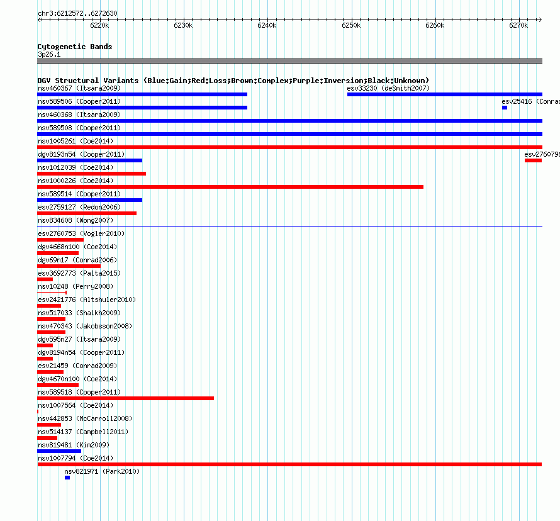Select the nsv589508 (Cooper2011) label
560x521 pixels.
pos(79,128)
